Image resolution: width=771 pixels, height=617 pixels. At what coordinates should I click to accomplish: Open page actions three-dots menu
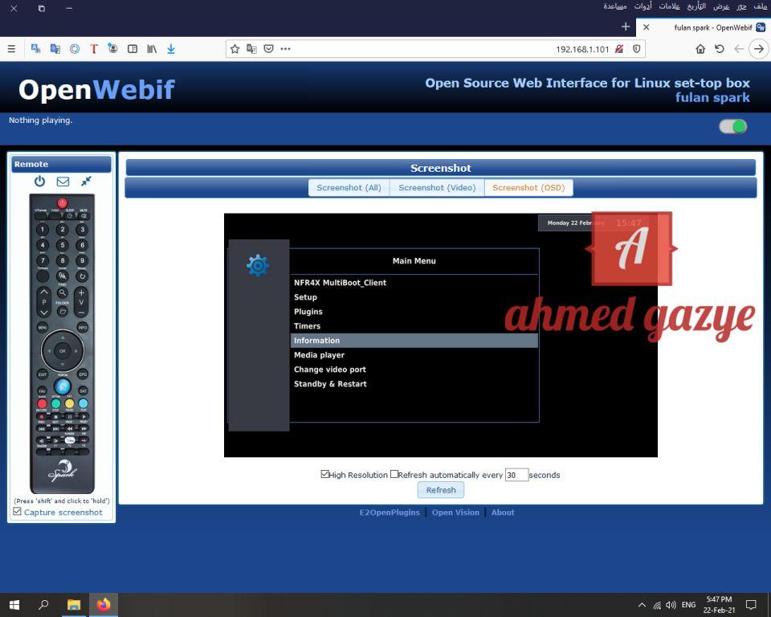[x=286, y=49]
